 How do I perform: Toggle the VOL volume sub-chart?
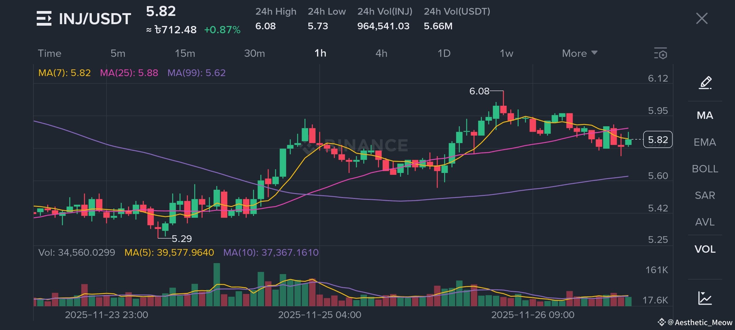tap(705, 249)
